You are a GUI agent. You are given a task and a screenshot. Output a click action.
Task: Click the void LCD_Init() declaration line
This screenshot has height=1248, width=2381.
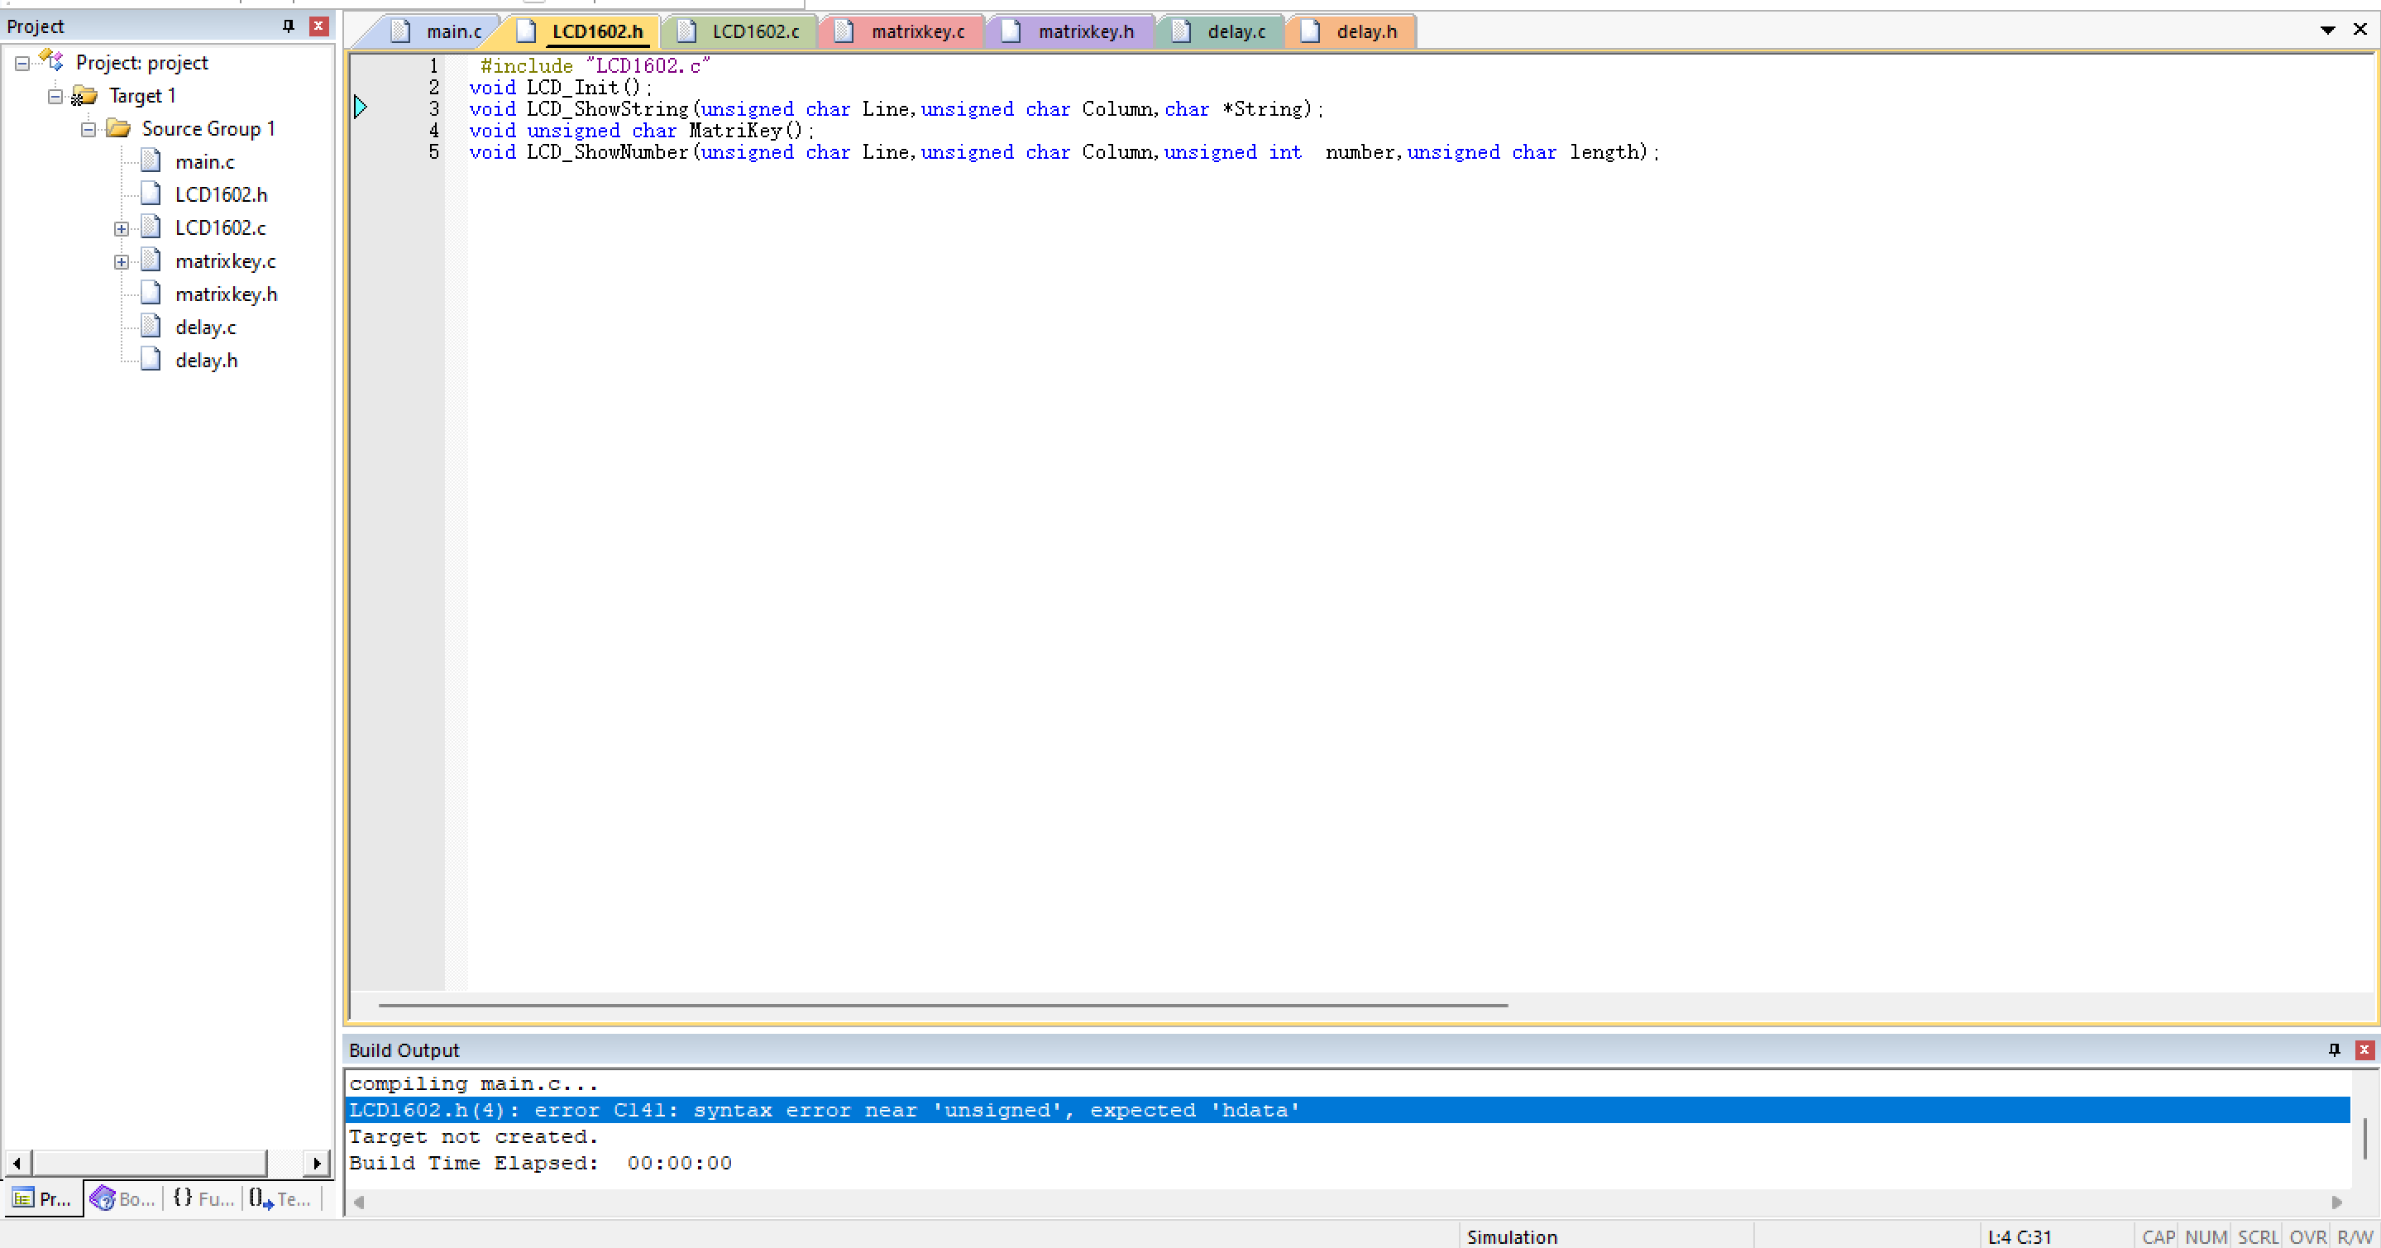[560, 88]
